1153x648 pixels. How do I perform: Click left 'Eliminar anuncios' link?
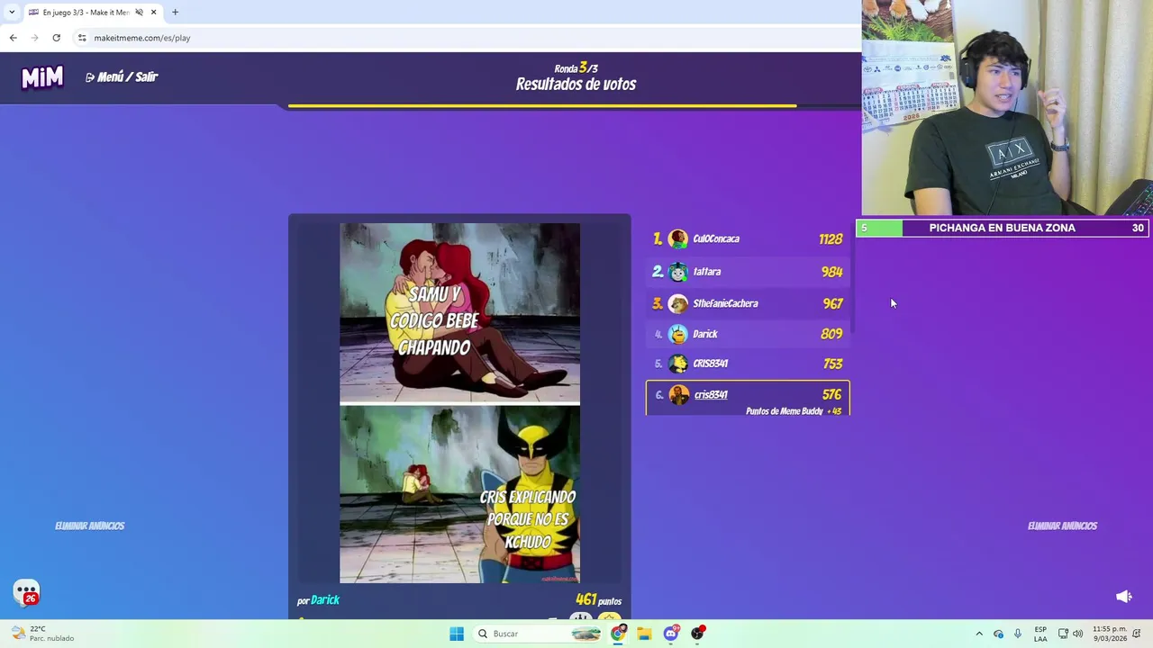point(89,526)
